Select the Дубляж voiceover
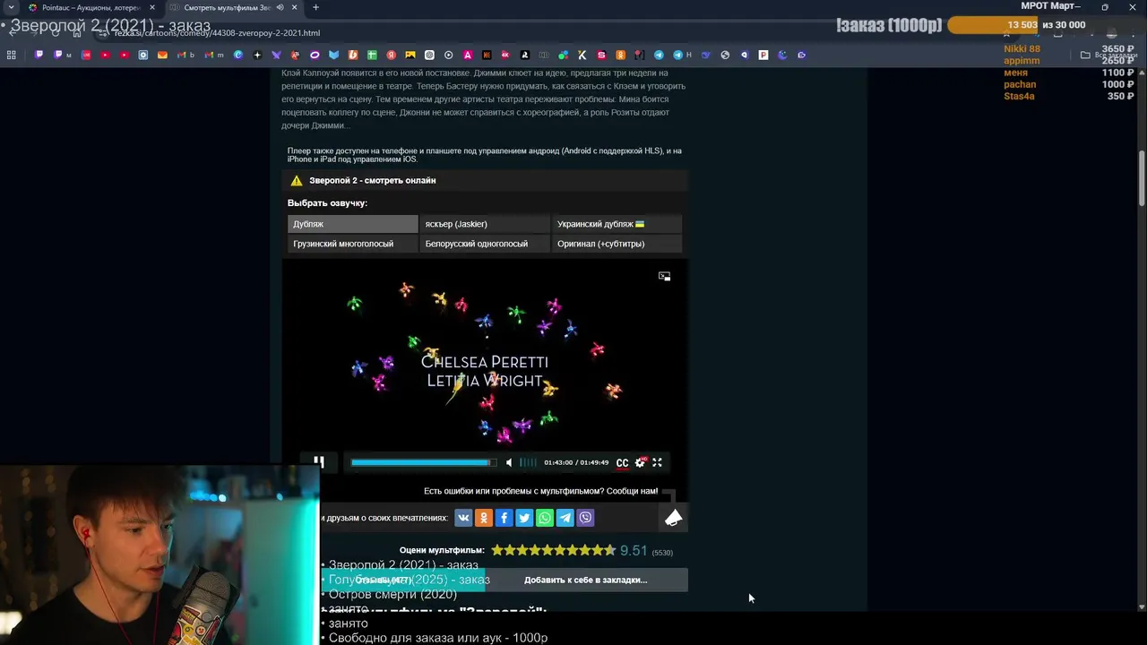1147x645 pixels. pos(352,224)
